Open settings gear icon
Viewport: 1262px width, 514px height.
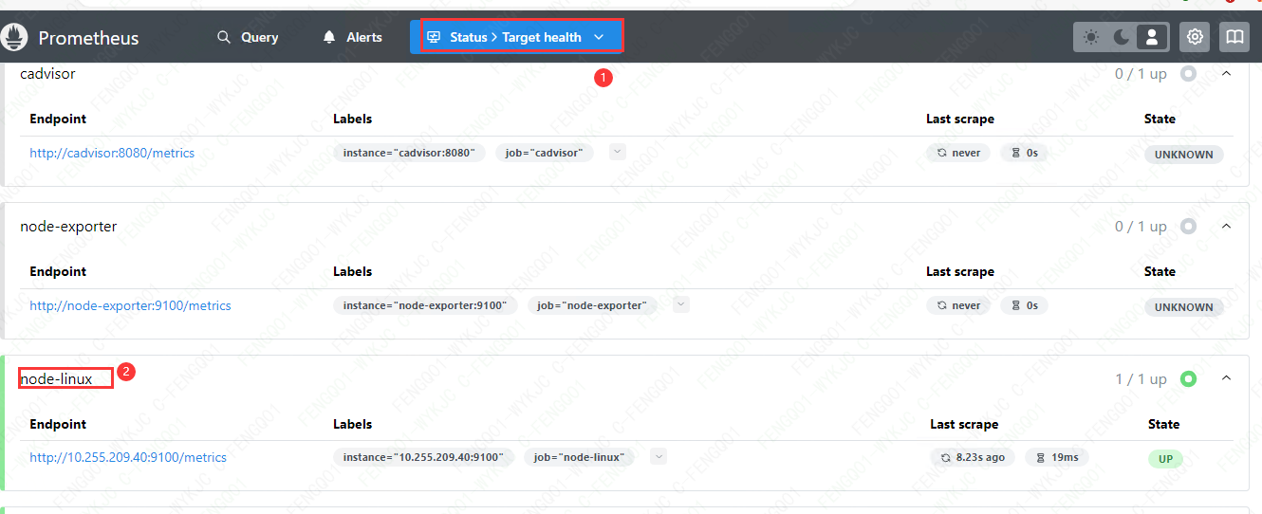(1195, 37)
